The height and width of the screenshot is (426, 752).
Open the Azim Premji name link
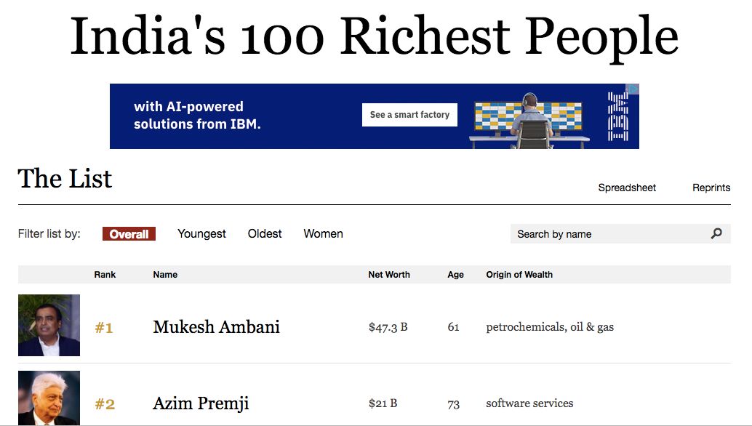(x=201, y=403)
